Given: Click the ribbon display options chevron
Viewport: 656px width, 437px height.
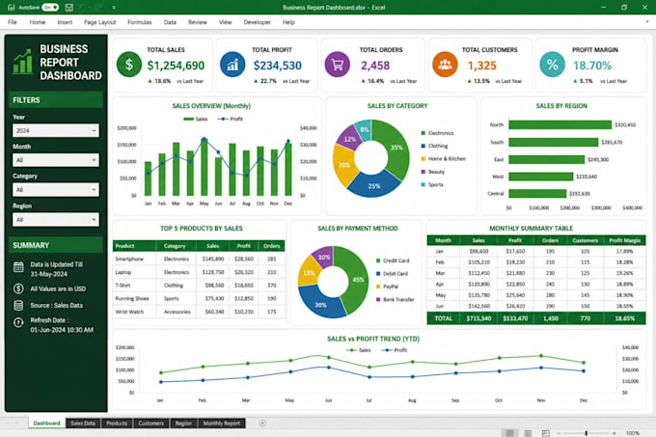Looking at the screenshot, I should click(646, 22).
